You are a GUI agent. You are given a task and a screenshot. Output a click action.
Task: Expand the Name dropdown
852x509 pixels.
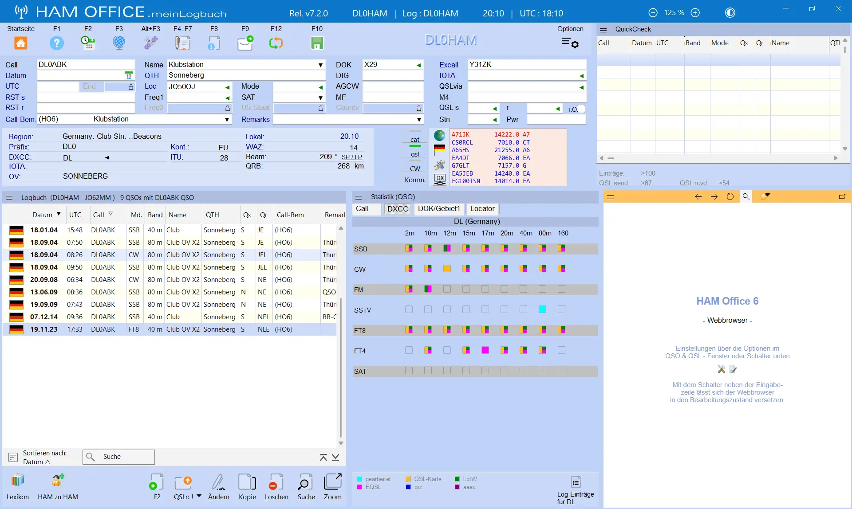click(320, 65)
